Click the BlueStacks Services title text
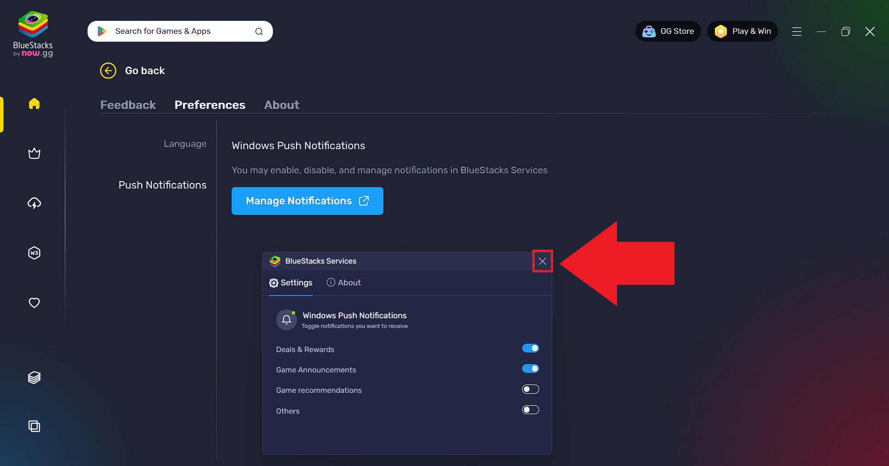 tap(321, 261)
